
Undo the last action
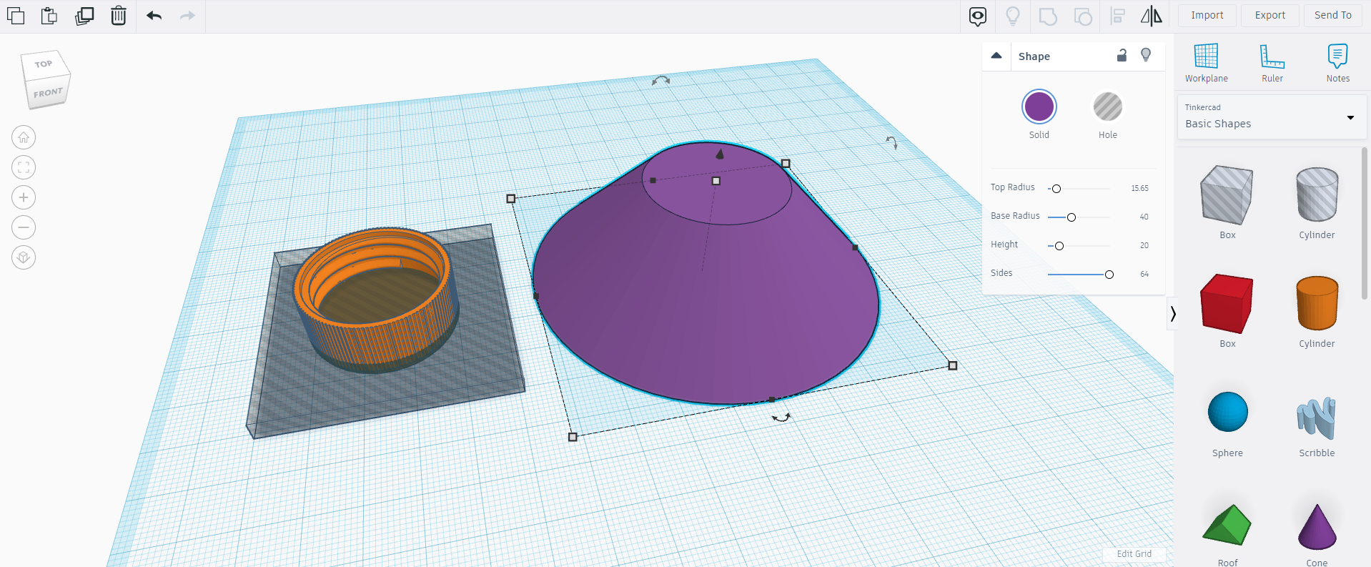(154, 16)
